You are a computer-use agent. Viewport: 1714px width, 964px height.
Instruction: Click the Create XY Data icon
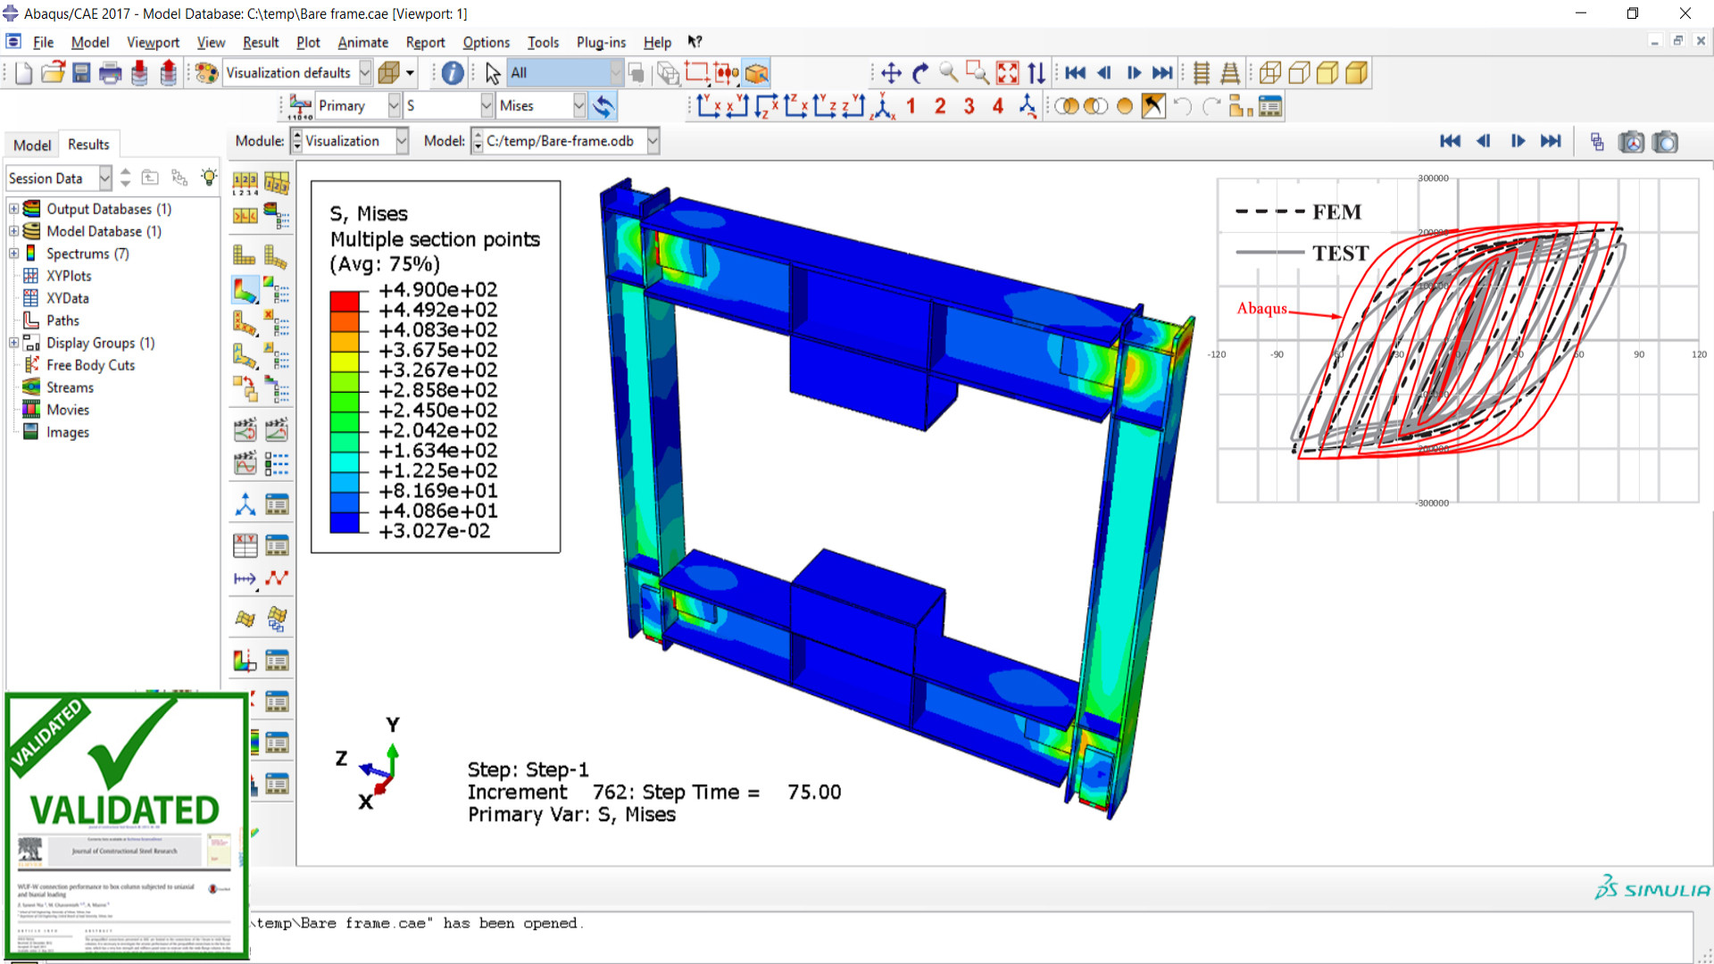245,545
